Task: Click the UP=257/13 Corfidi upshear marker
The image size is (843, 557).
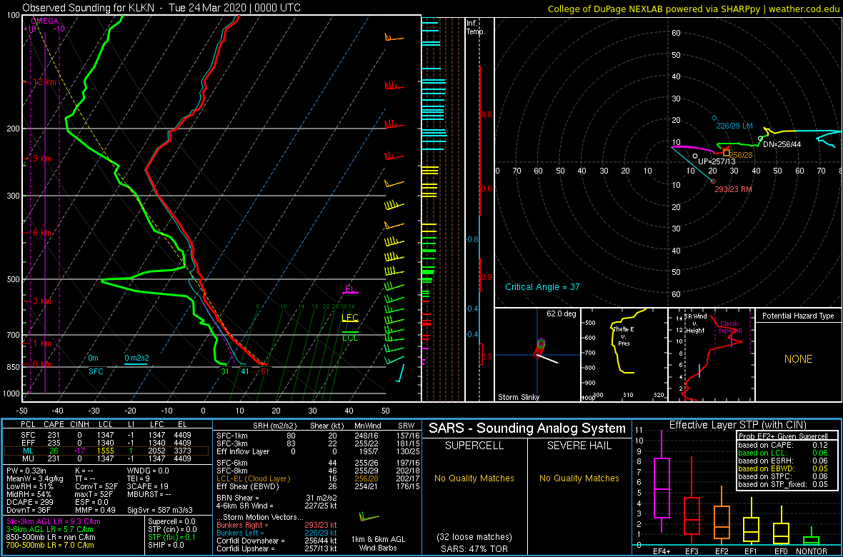Action: pos(695,156)
